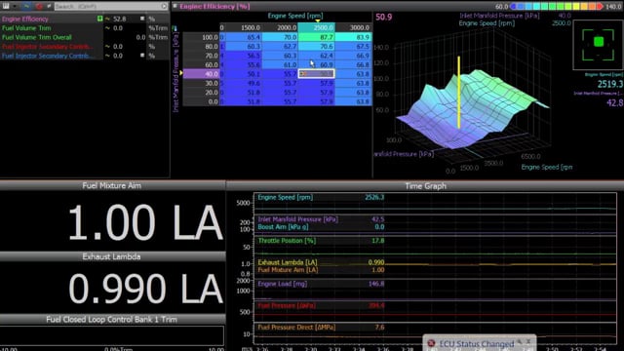Select Fuel Pressure Direct in the Time Graph
The height and width of the screenshot is (351, 624).
(x=296, y=328)
